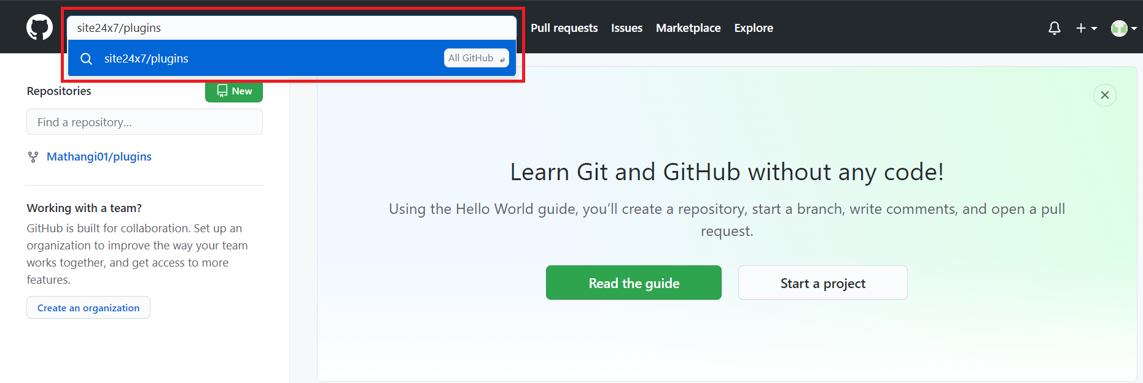The image size is (1143, 383).
Task: Click the GitHub Octocat logo
Action: [39, 28]
